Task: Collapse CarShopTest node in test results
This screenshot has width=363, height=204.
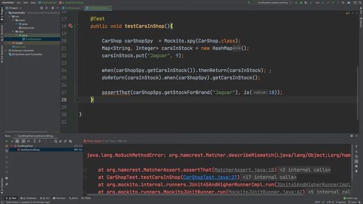Action: (11, 146)
